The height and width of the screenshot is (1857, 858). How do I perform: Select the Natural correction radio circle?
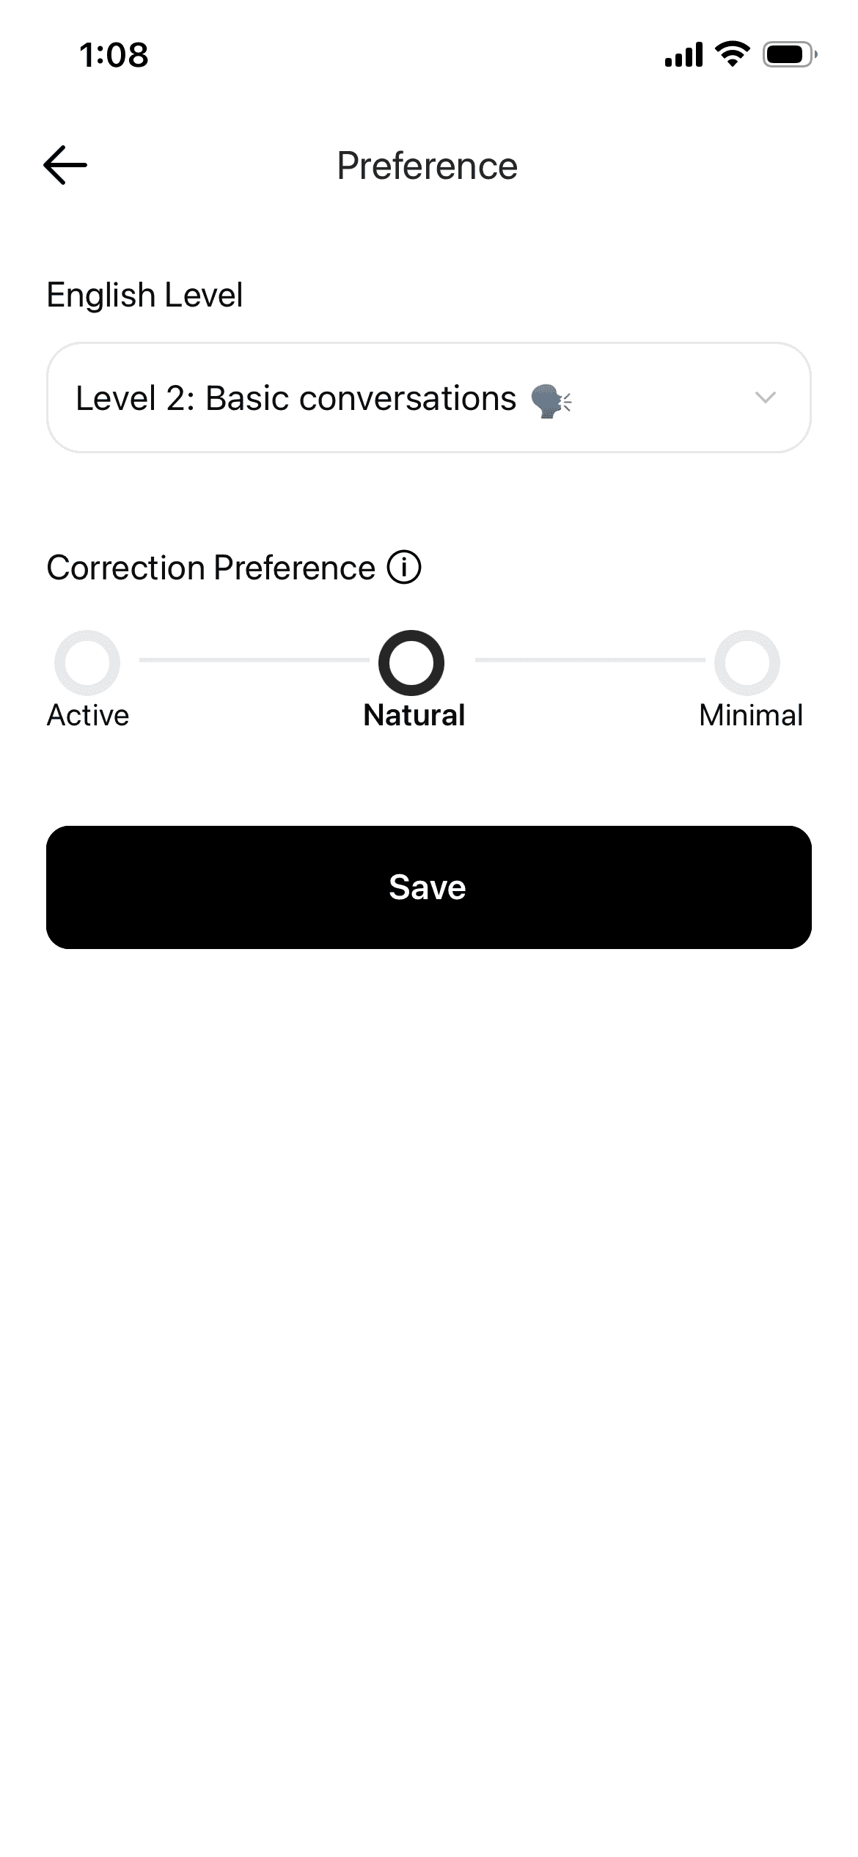click(x=411, y=662)
